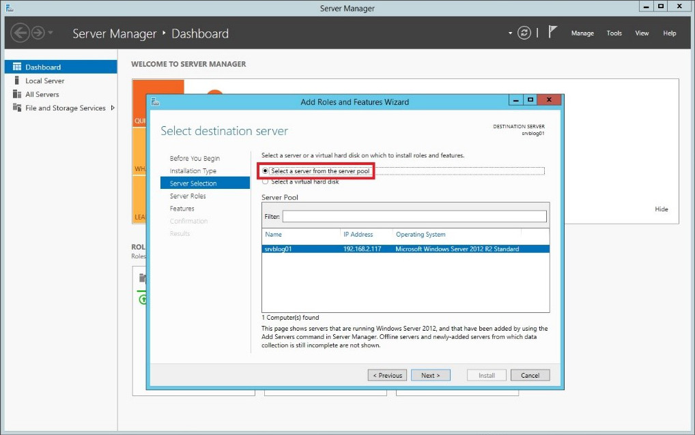Screen dimensions: 695x435
Task: Click the refresh icon in Server Manager header
Action: point(524,33)
